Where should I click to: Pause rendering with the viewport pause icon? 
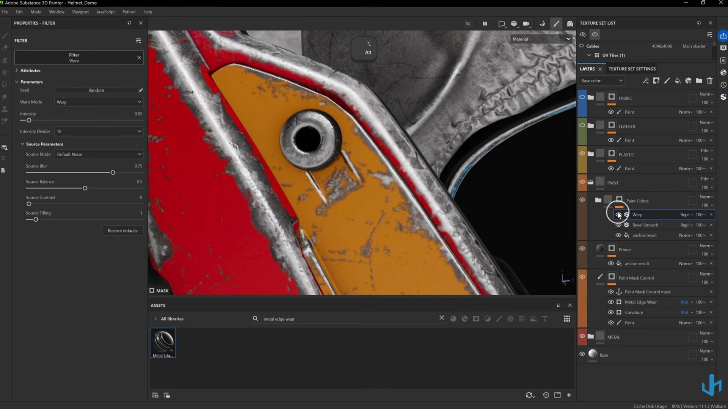tap(485, 24)
